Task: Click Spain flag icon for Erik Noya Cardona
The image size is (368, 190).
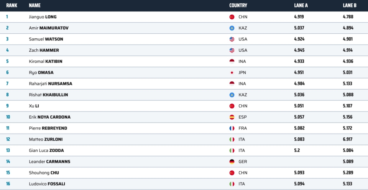Action: [232, 117]
